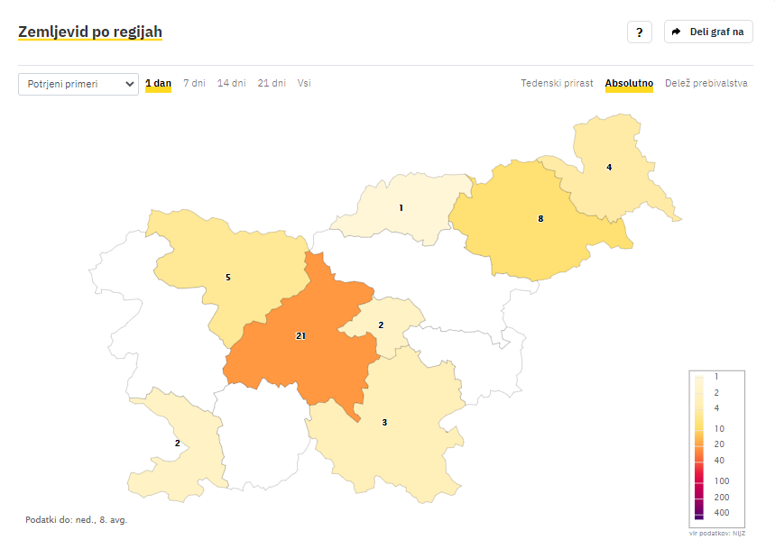Choose the 14 dni time range

click(231, 84)
